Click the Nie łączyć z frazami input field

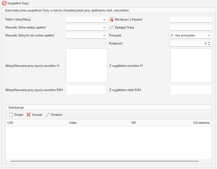(x=191, y=19)
